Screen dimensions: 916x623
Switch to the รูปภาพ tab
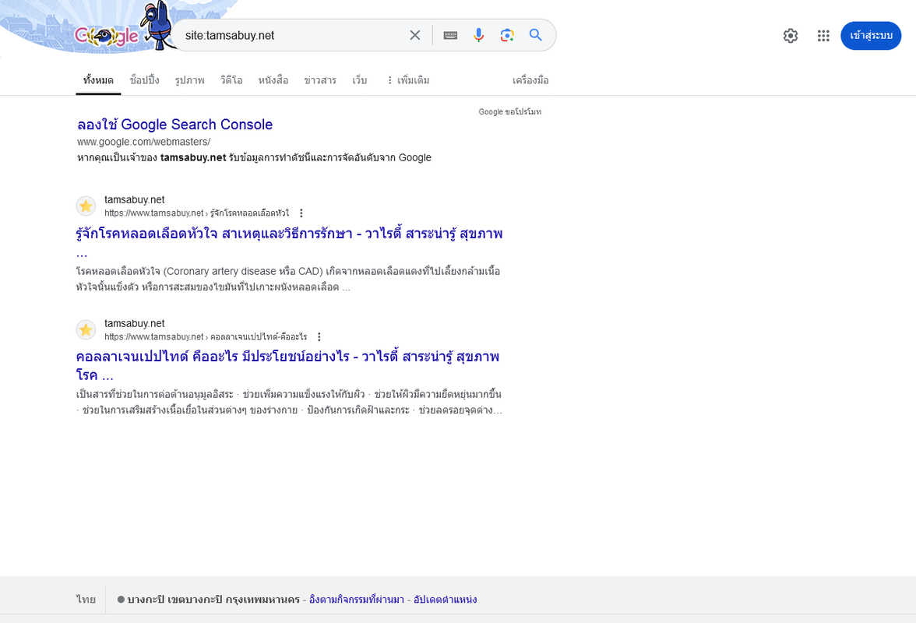[189, 80]
